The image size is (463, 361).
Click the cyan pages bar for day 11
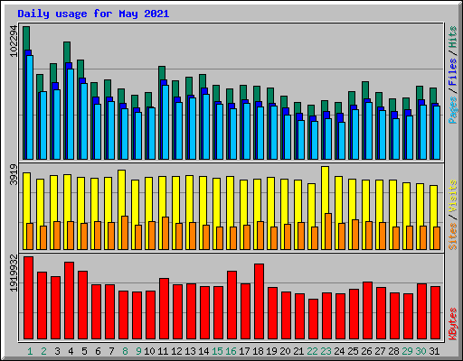pos(165,122)
